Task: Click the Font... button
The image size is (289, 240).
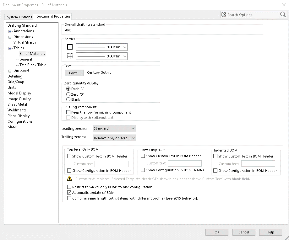Action: 74,73
